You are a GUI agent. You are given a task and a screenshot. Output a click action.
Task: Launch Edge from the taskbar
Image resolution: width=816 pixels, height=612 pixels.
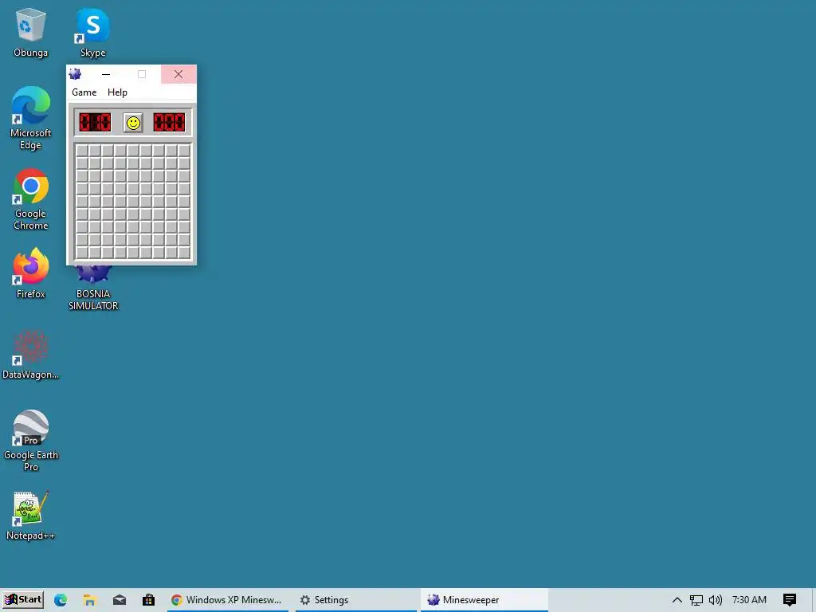tap(61, 600)
